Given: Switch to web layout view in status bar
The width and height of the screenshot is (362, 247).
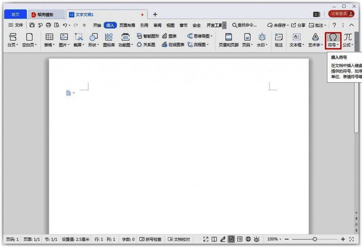Looking at the screenshot, I should (x=248, y=239).
